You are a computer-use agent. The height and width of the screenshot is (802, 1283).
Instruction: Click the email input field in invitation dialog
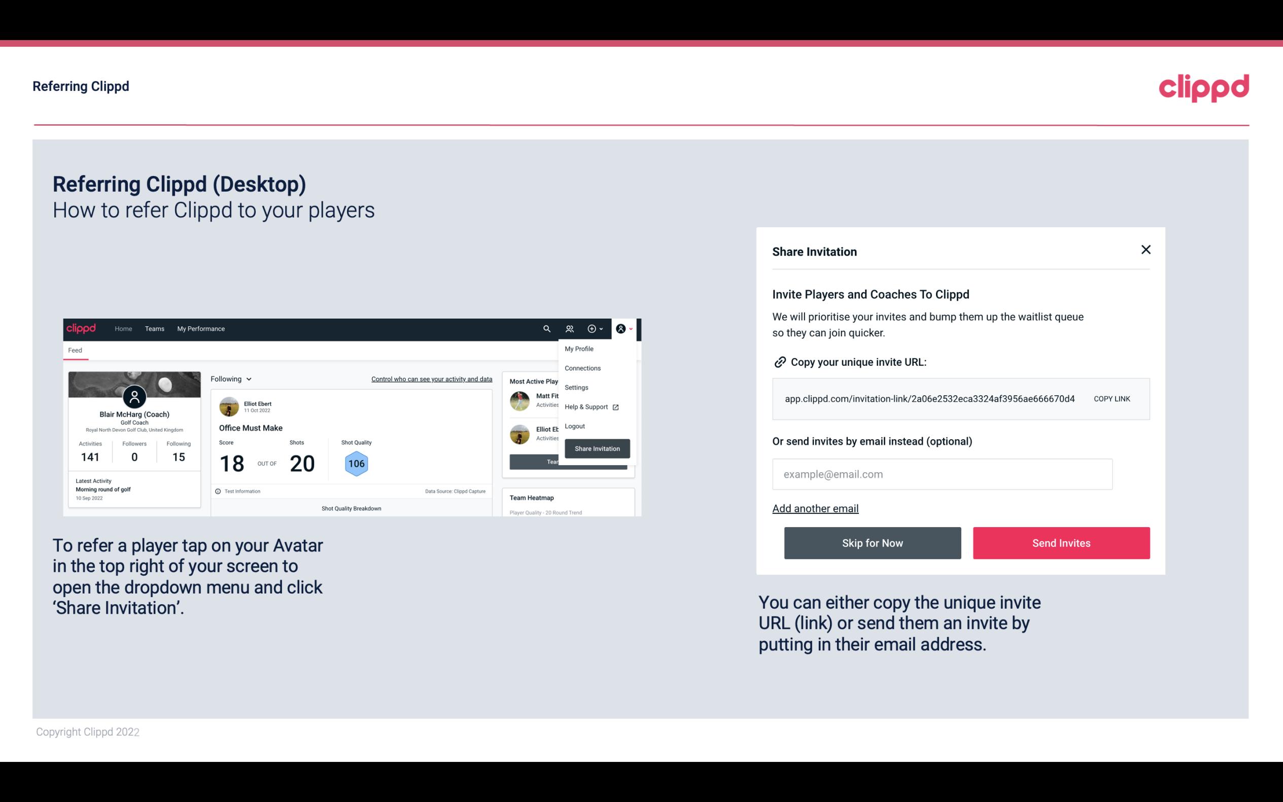pos(942,474)
